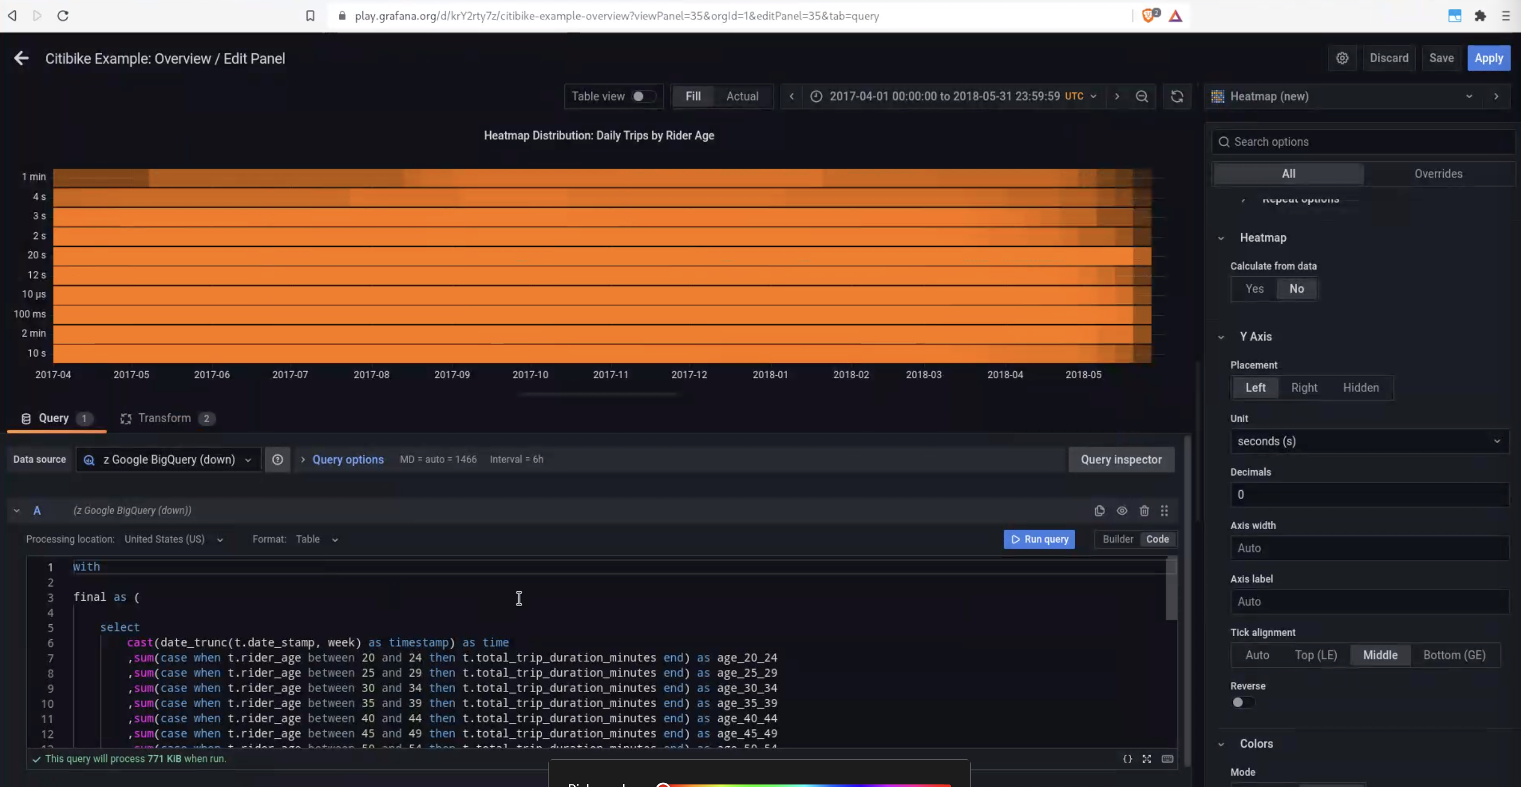Hide the query using the eye toggle
Image resolution: width=1521 pixels, height=787 pixels.
coord(1122,511)
